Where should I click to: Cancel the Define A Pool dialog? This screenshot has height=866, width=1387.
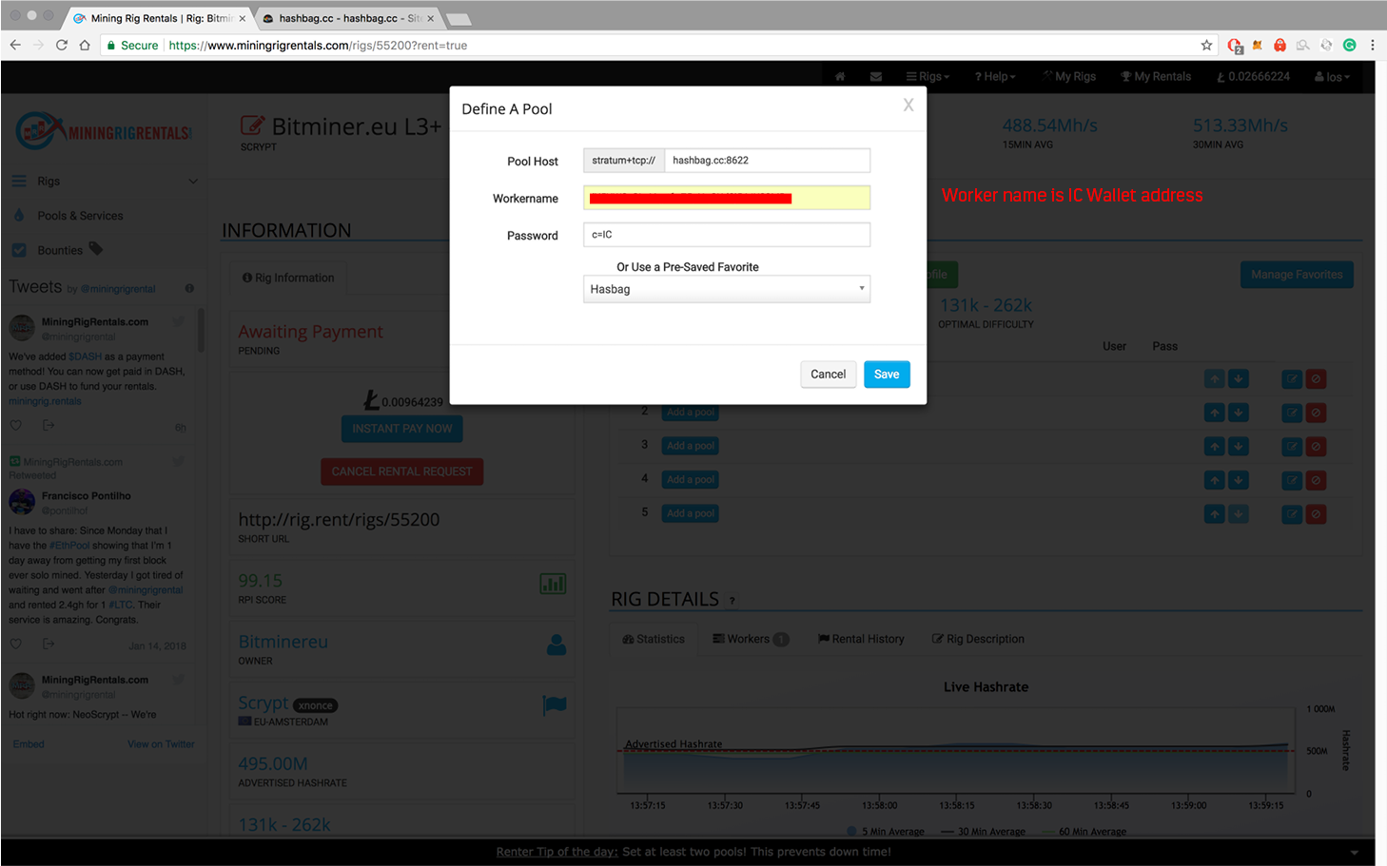tap(828, 375)
